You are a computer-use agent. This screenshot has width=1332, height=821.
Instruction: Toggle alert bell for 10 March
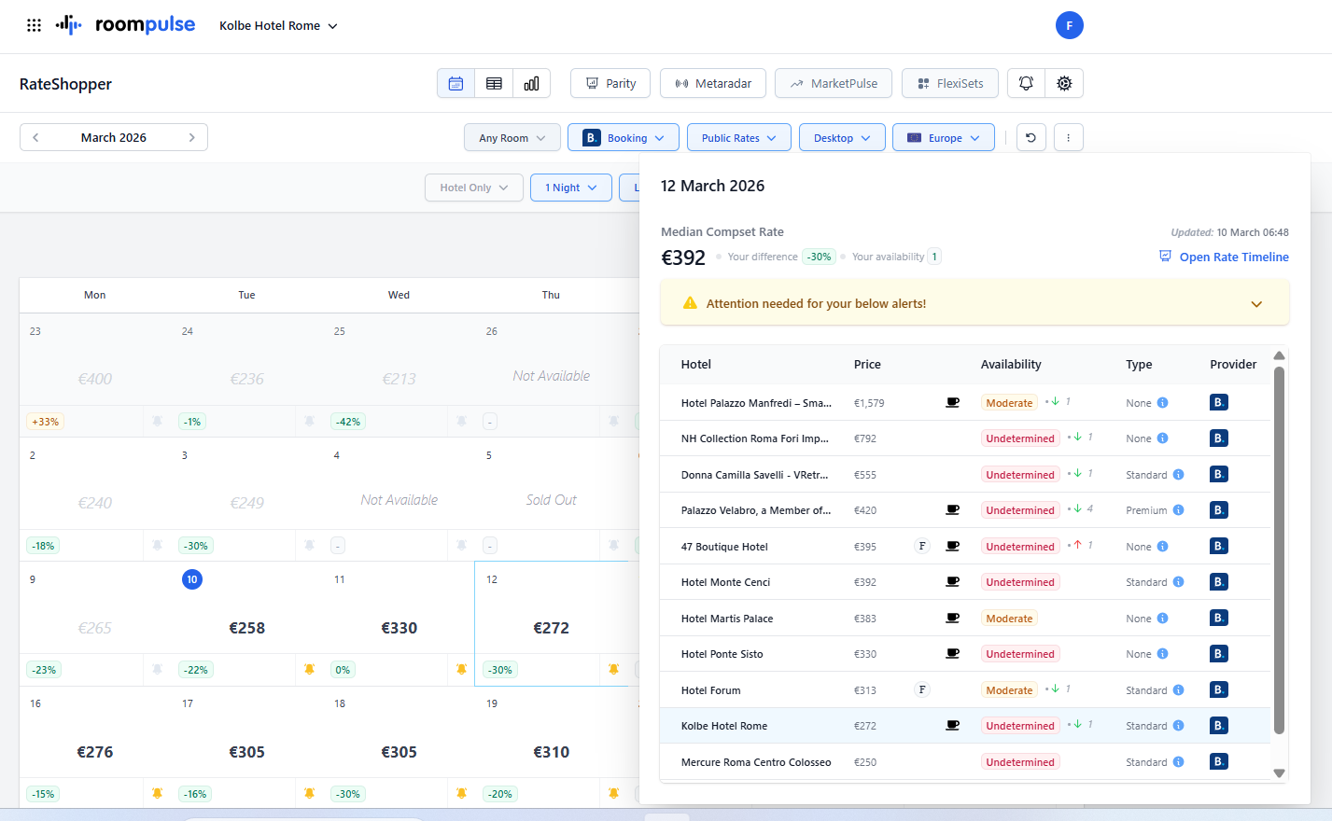tap(309, 669)
